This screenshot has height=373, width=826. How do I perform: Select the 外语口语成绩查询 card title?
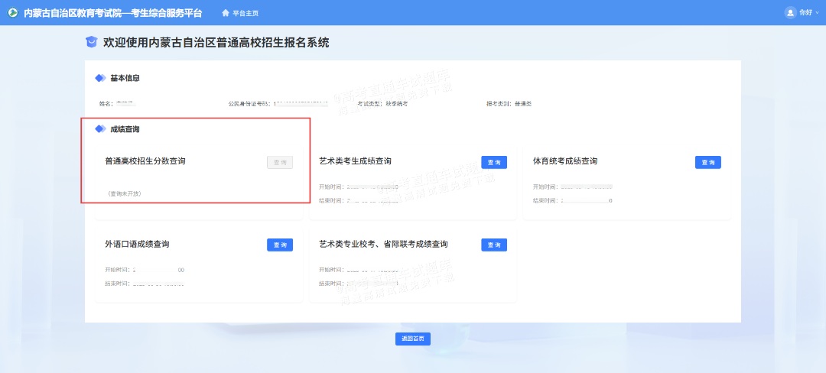point(137,244)
